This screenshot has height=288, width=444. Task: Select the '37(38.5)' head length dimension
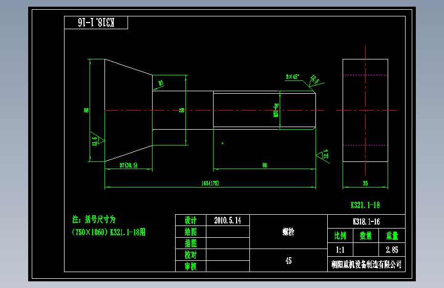pyautogui.click(x=128, y=165)
